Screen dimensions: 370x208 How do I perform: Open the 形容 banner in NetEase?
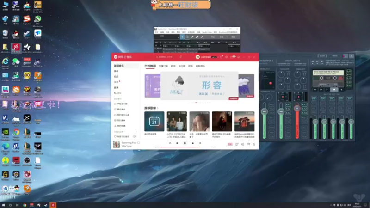click(199, 86)
